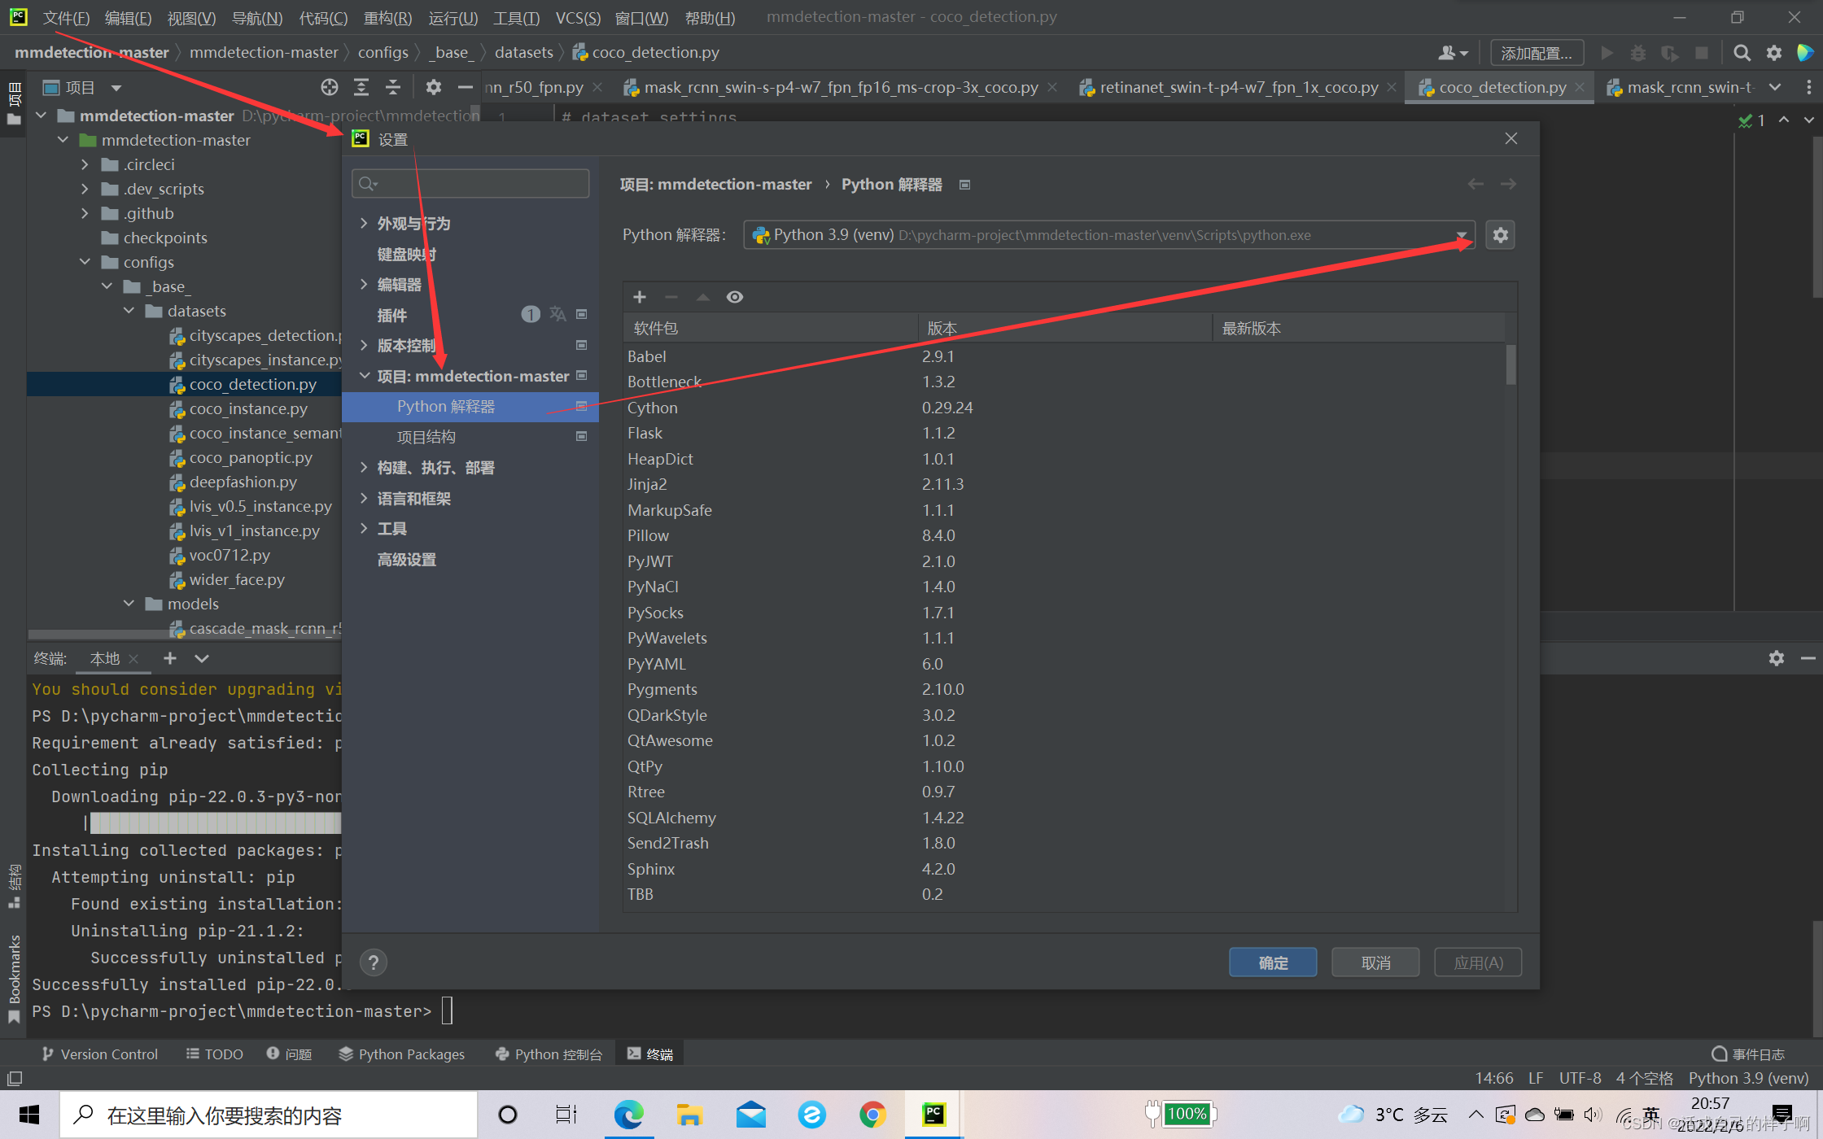1823x1139 pixels.
Task: Collapse the configs folder in tree
Action: click(85, 262)
